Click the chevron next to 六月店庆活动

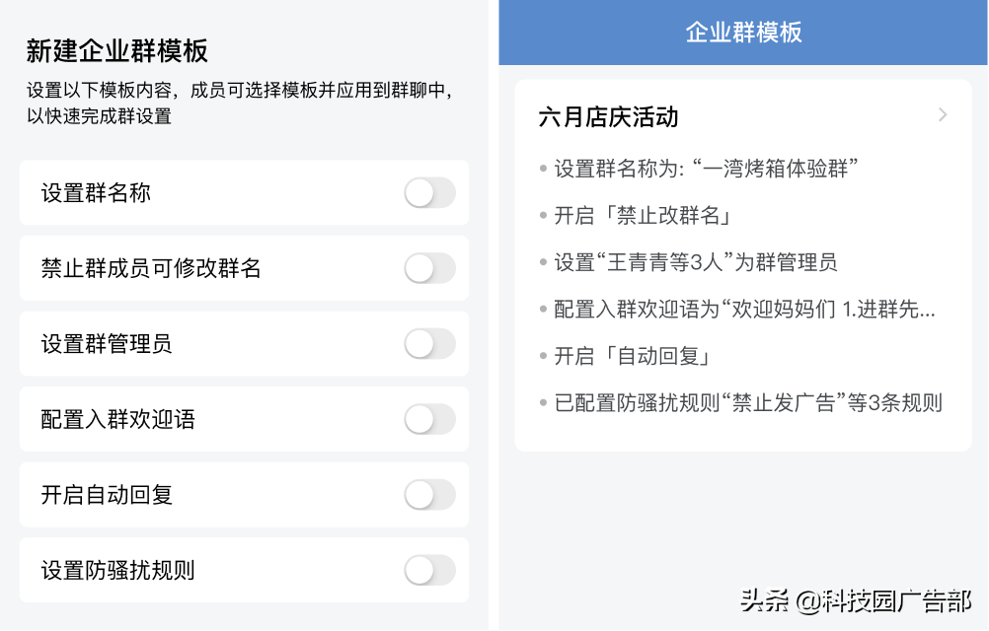pos(944,115)
